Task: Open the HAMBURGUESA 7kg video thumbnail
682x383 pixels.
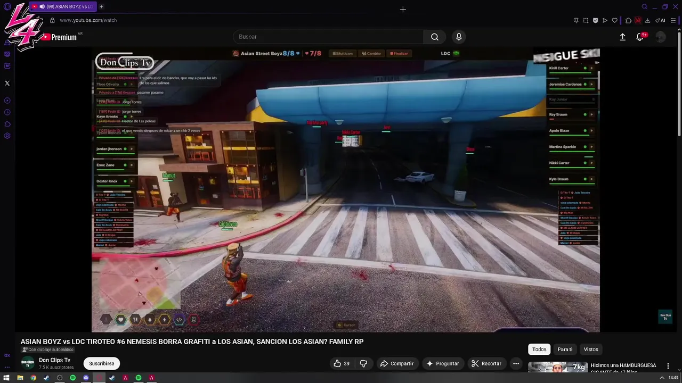Action: click(x=557, y=368)
